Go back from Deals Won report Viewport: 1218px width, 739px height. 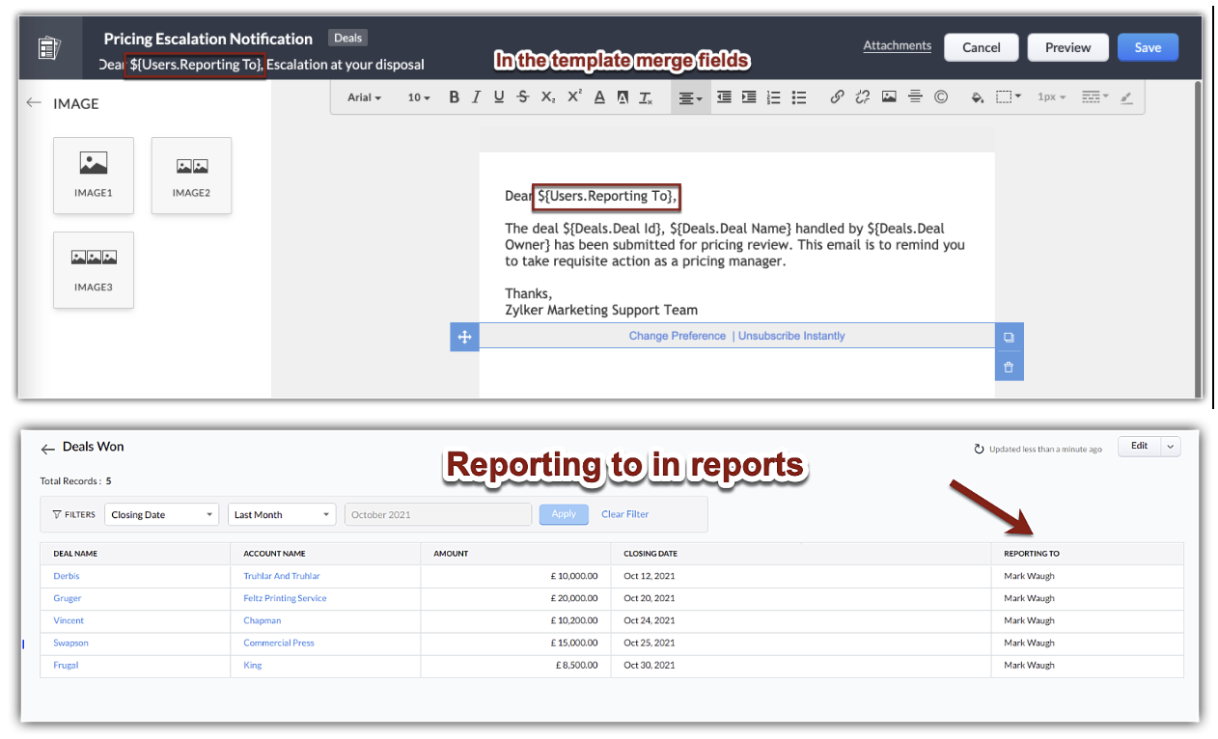tap(47, 449)
